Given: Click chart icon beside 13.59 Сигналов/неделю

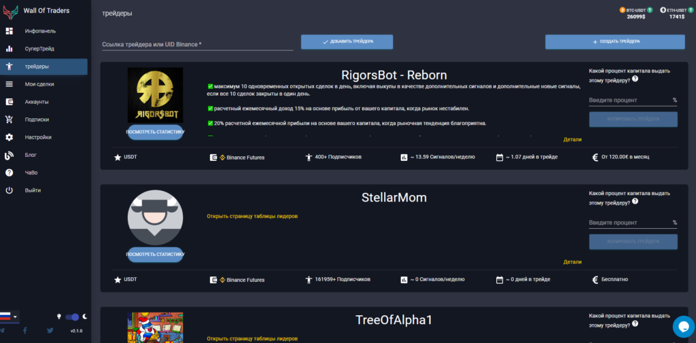Looking at the screenshot, I should (404, 157).
